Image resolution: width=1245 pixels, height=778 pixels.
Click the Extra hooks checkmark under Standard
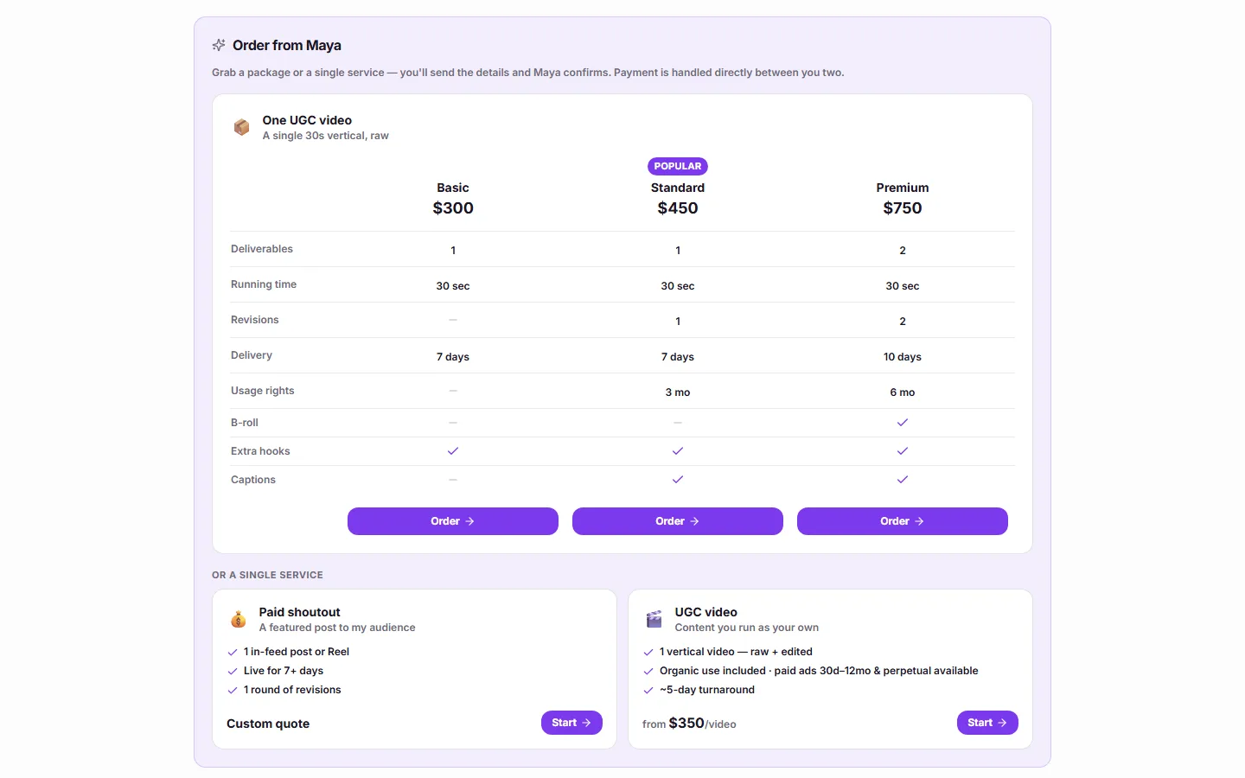coord(678,451)
